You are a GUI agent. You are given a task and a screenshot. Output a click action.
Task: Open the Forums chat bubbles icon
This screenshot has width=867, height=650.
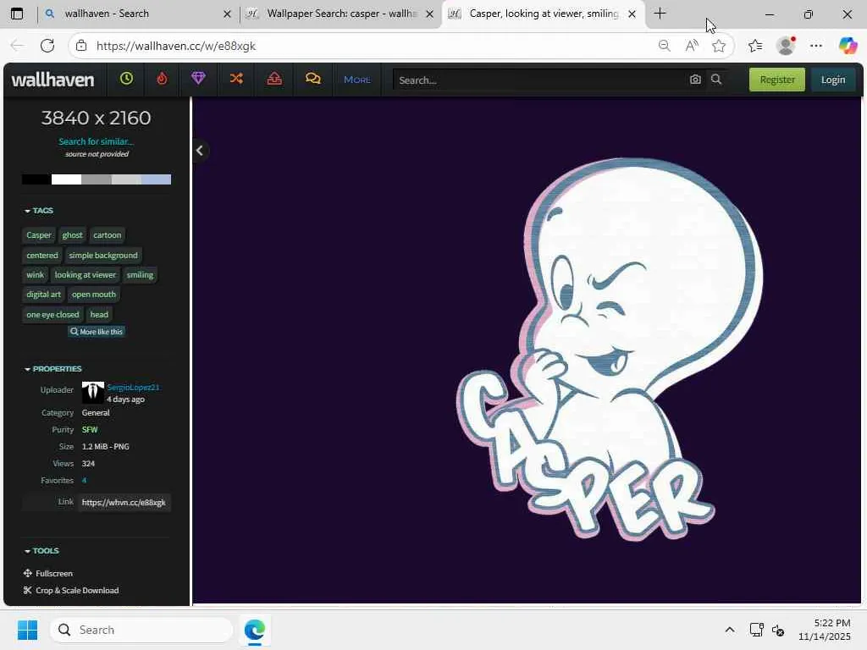pyautogui.click(x=313, y=79)
